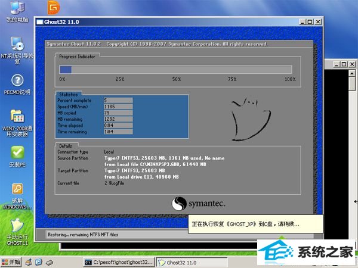Switch to the C:\pesoft\ghost command prompt taskbar button
The width and height of the screenshot is (358, 268).
[119, 262]
